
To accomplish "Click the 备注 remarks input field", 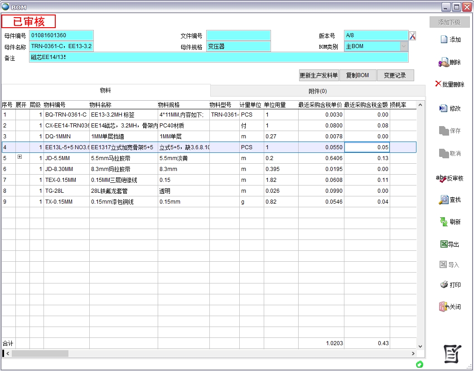I will [218, 57].
